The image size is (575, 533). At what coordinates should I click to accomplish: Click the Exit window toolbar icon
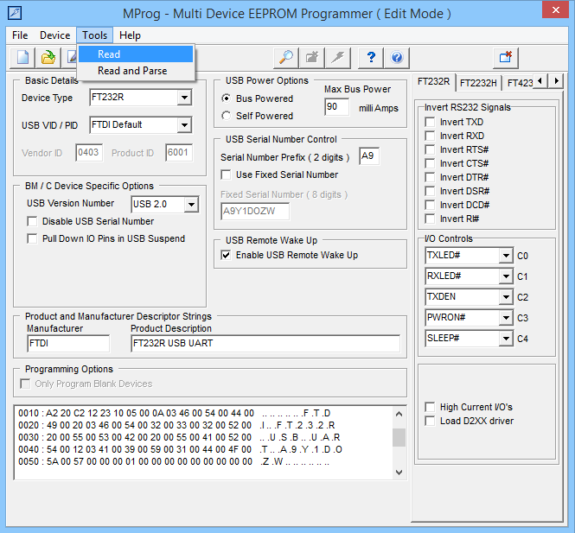(x=506, y=58)
